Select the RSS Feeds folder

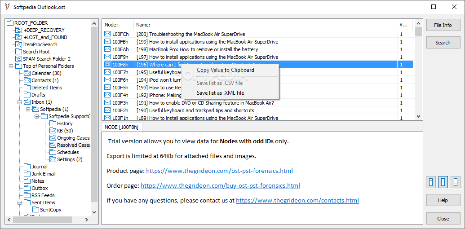click(x=43, y=195)
